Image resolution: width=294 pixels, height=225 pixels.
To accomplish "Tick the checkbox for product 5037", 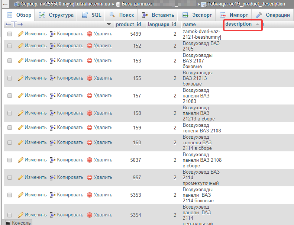I will [10, 160].
